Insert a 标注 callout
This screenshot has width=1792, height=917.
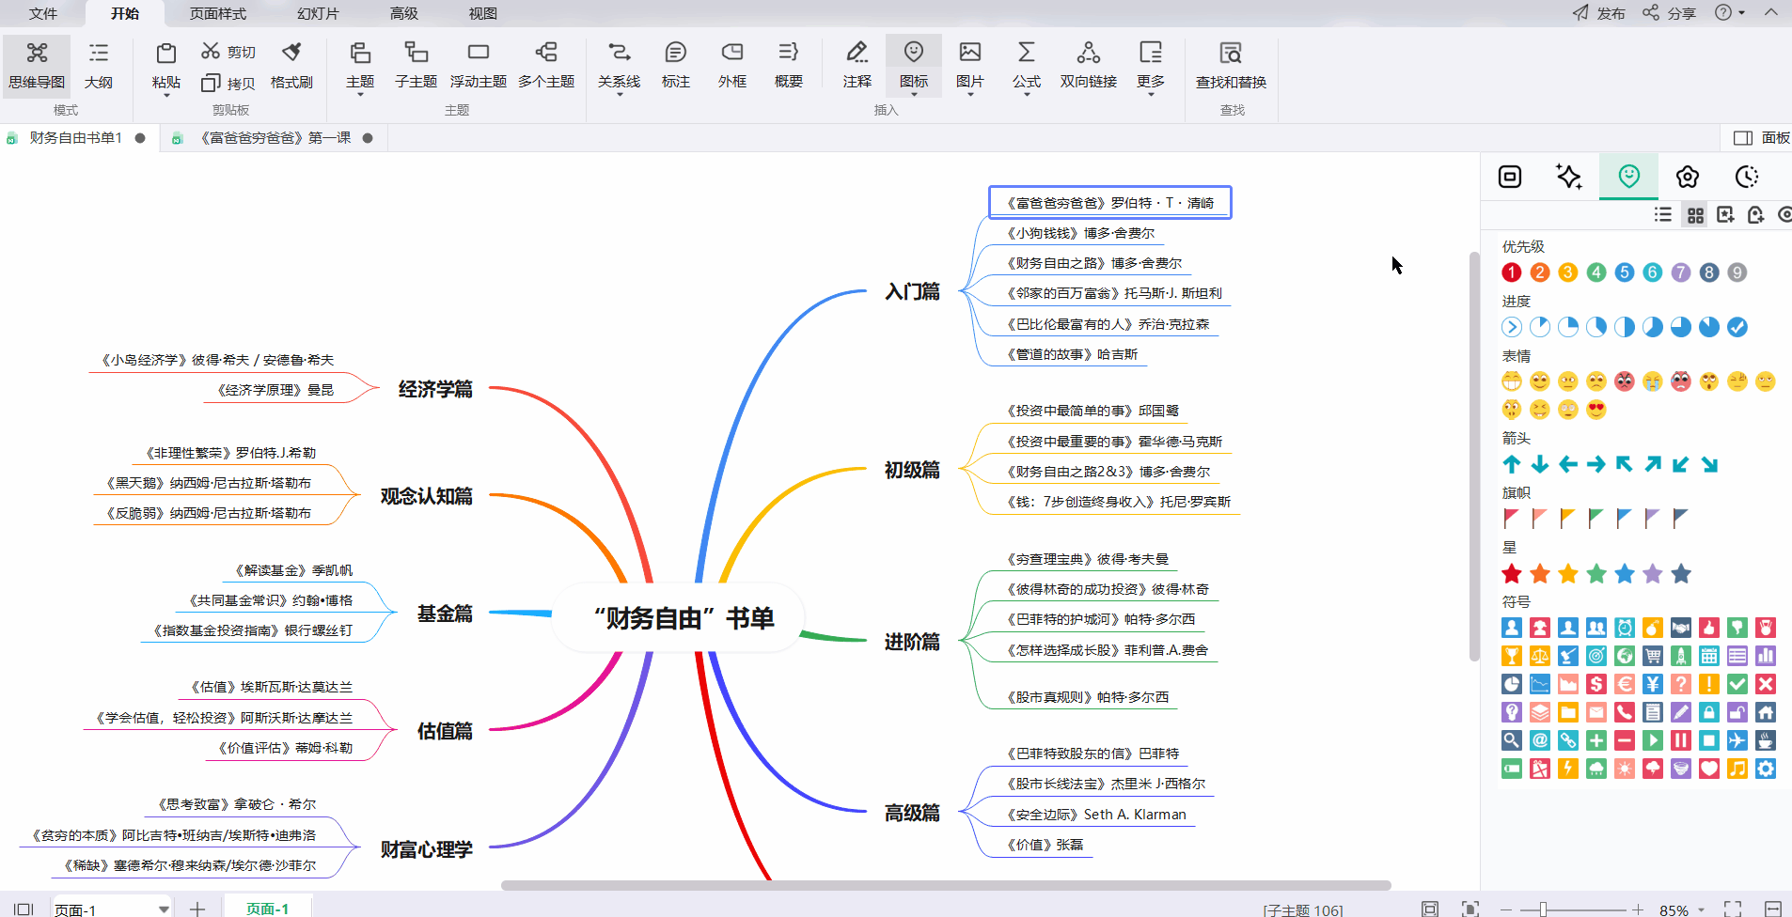coord(676,66)
